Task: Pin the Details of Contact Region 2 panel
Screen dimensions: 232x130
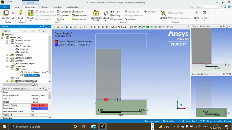Action: [x=43, y=88]
